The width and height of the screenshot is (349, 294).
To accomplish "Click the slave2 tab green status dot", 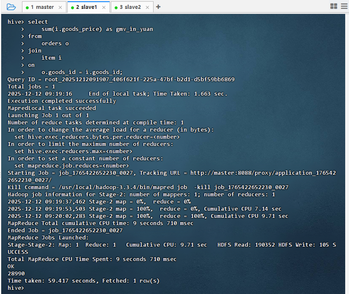I will coord(116,8).
